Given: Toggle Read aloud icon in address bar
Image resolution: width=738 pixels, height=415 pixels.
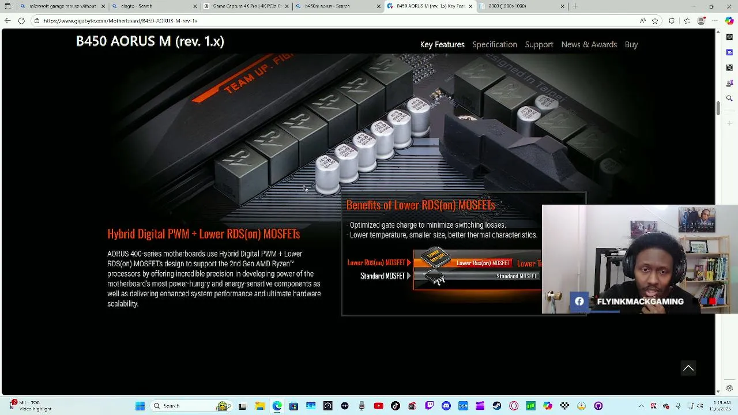Looking at the screenshot, I should [x=642, y=21].
